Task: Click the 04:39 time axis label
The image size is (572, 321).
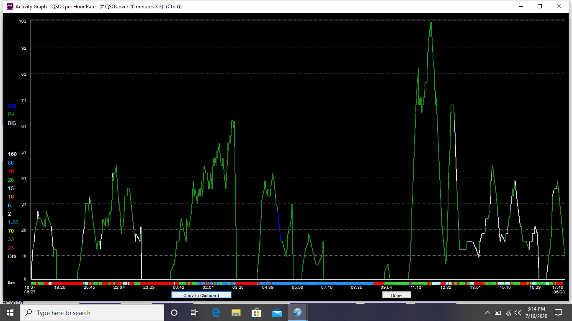Action: tap(268, 288)
